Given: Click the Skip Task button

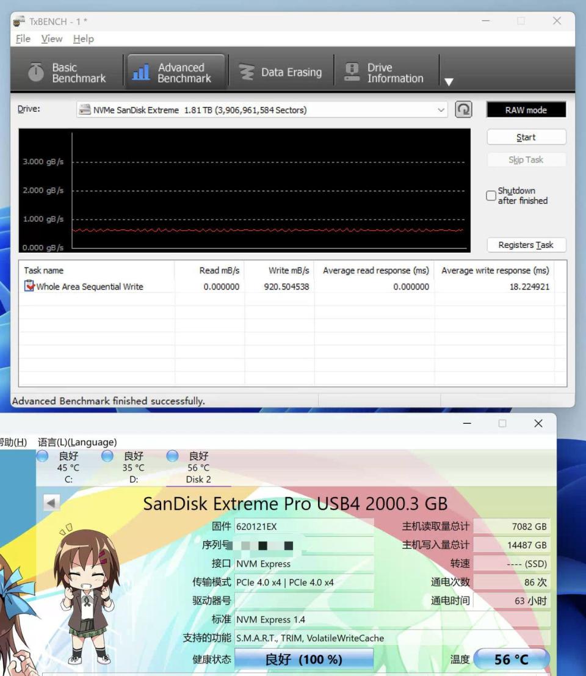Looking at the screenshot, I should [526, 159].
